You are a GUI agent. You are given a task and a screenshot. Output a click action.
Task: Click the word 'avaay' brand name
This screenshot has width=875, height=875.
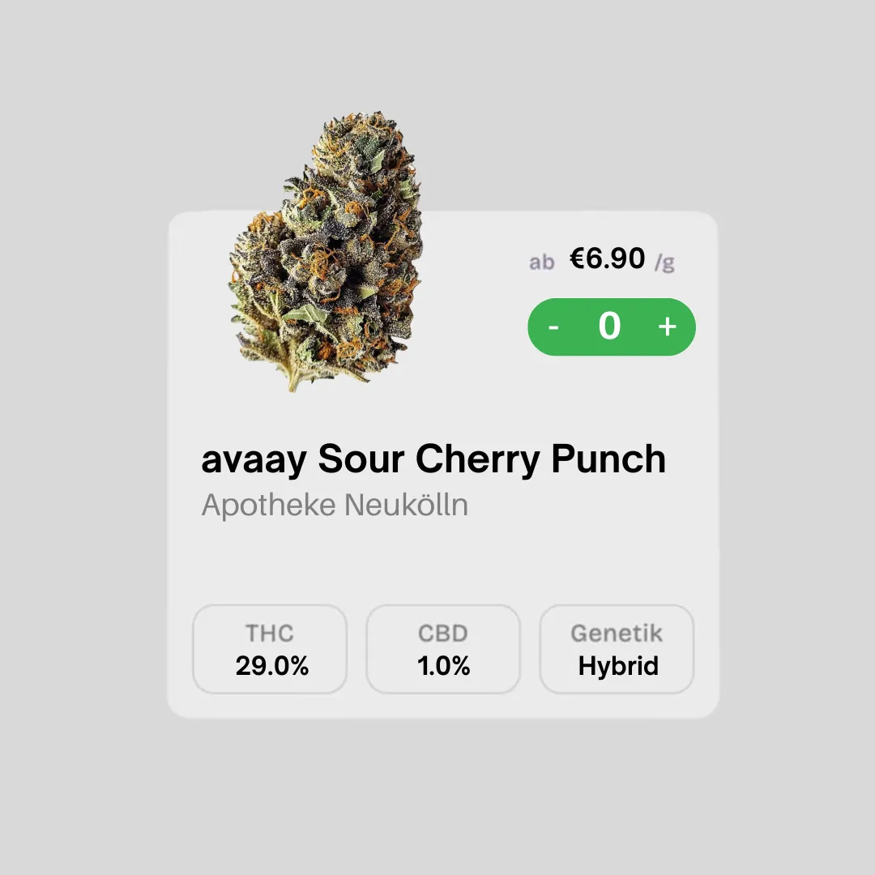coord(254,462)
